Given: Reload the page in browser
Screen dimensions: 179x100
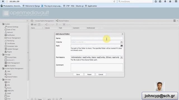Looking at the screenshot, I should pyautogui.click(x=114, y=1).
